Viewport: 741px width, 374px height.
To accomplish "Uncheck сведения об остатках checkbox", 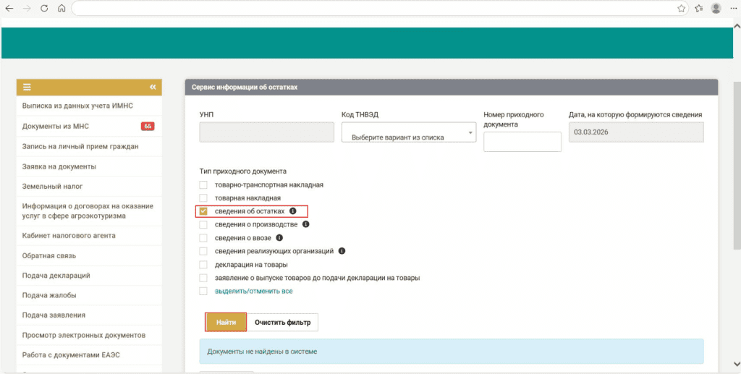I will point(203,211).
